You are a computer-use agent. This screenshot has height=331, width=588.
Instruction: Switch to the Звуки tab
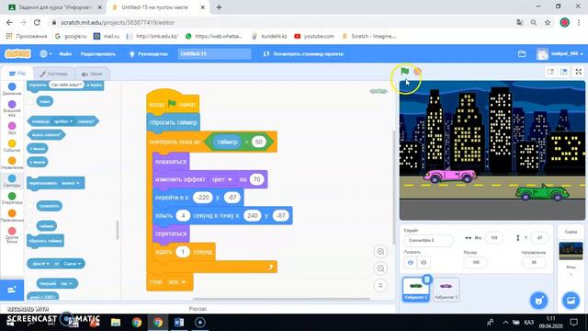pyautogui.click(x=92, y=74)
